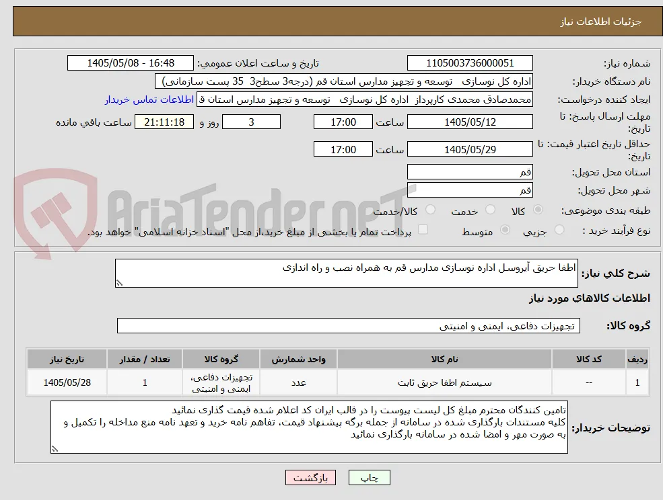The height and width of the screenshot is (500, 663).
Task: Click the remaining time field 21:11:18
Action: (x=164, y=122)
